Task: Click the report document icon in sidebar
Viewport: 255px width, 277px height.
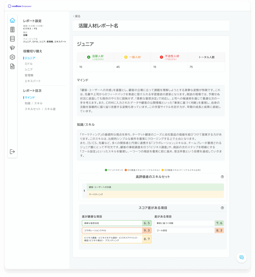Action: (12, 66)
